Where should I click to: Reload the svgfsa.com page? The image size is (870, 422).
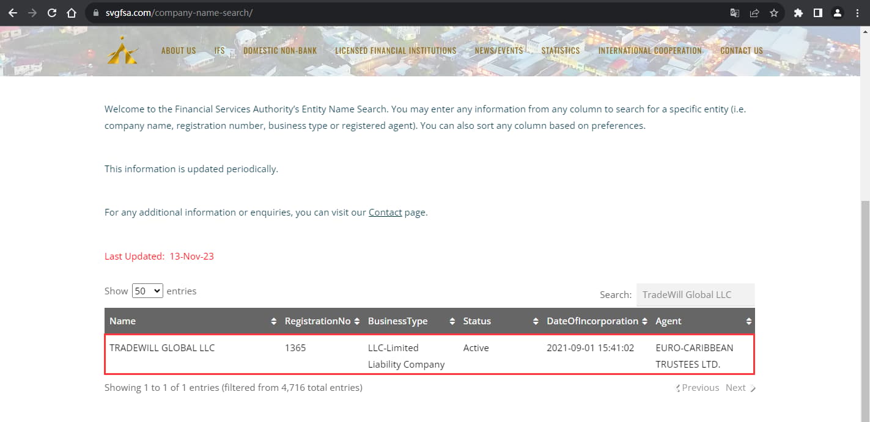click(x=52, y=13)
